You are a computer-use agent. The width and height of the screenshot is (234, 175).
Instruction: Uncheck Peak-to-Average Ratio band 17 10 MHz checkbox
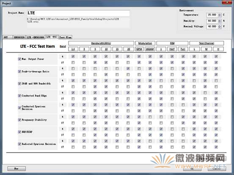[106, 74]
